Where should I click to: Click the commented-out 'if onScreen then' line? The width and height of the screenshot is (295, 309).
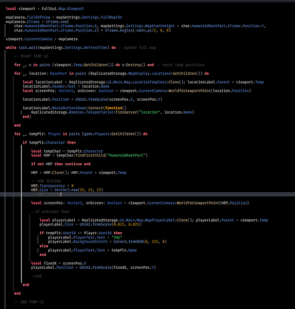pos(50,211)
